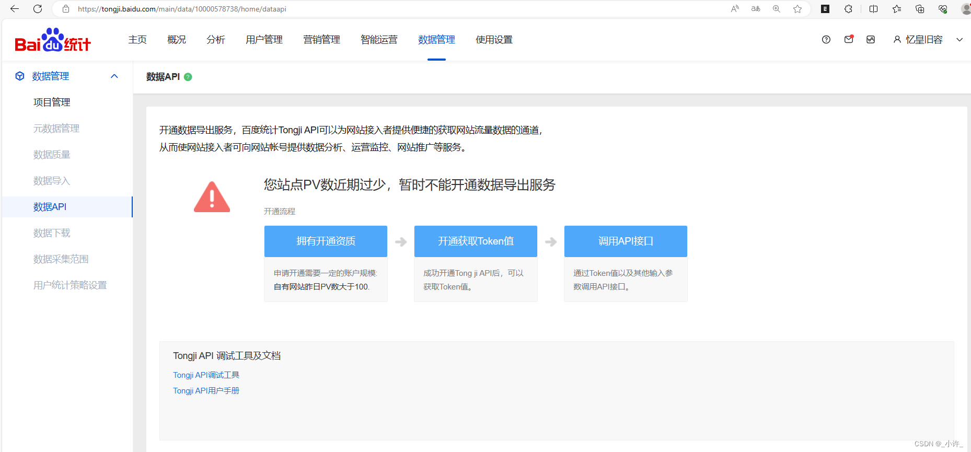Collapse the 数据管理 sidebar section chevron
971x452 pixels.
tap(114, 76)
